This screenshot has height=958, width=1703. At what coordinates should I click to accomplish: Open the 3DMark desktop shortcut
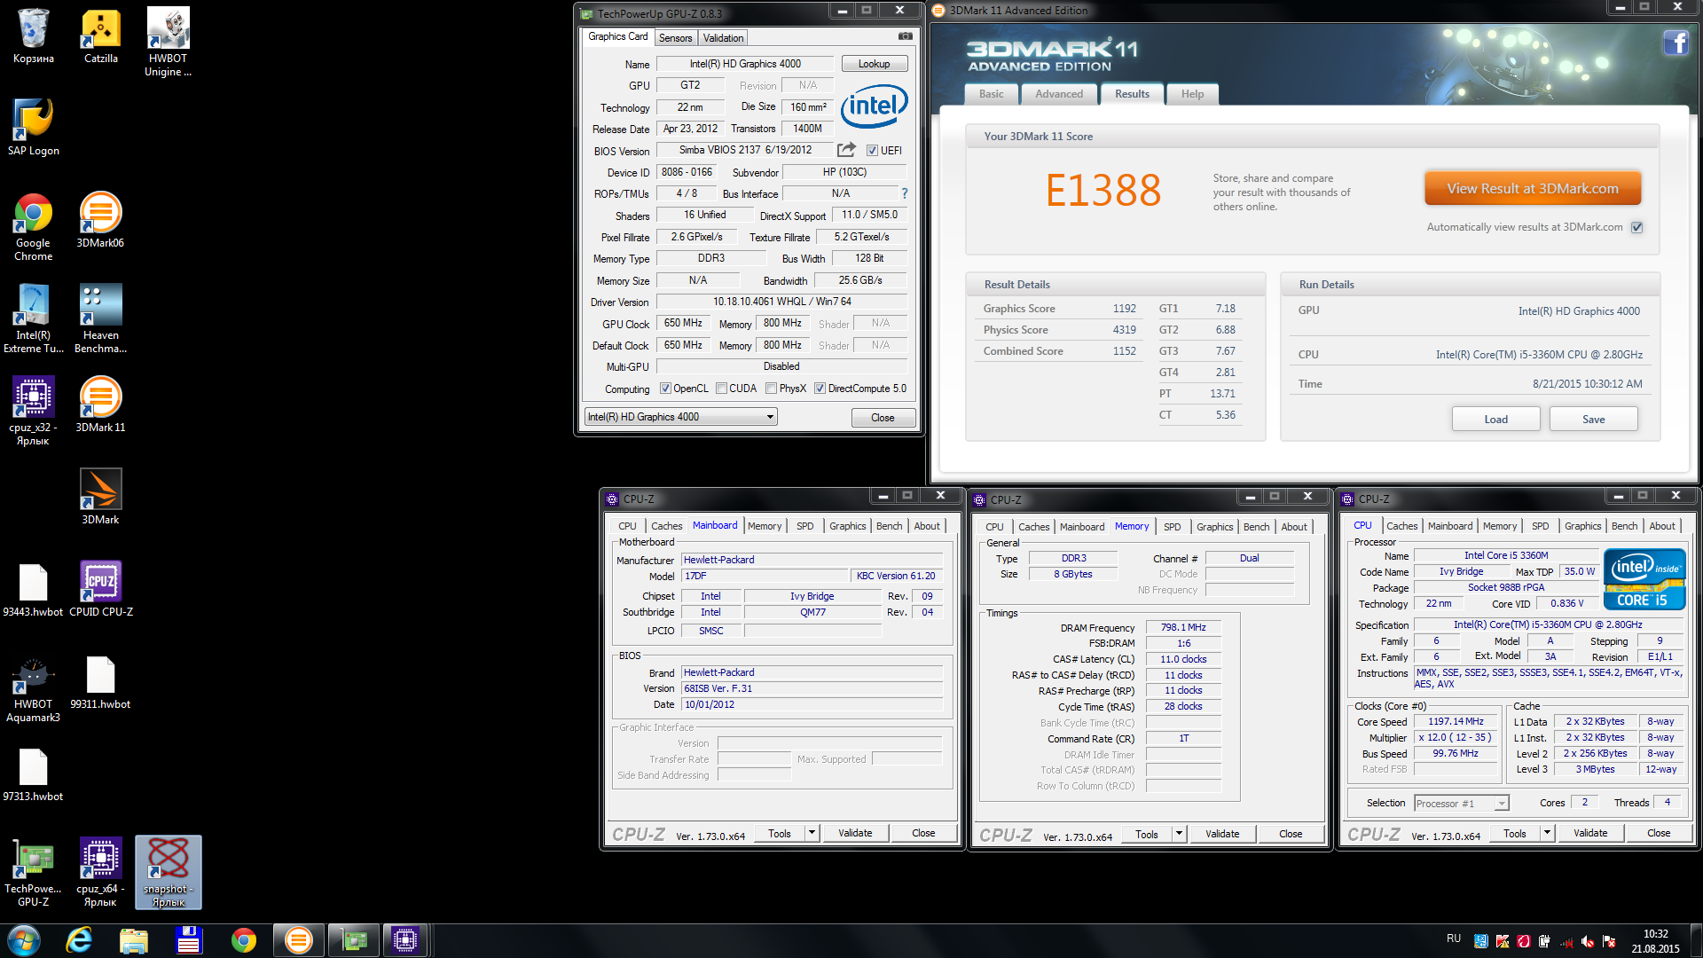coord(100,496)
